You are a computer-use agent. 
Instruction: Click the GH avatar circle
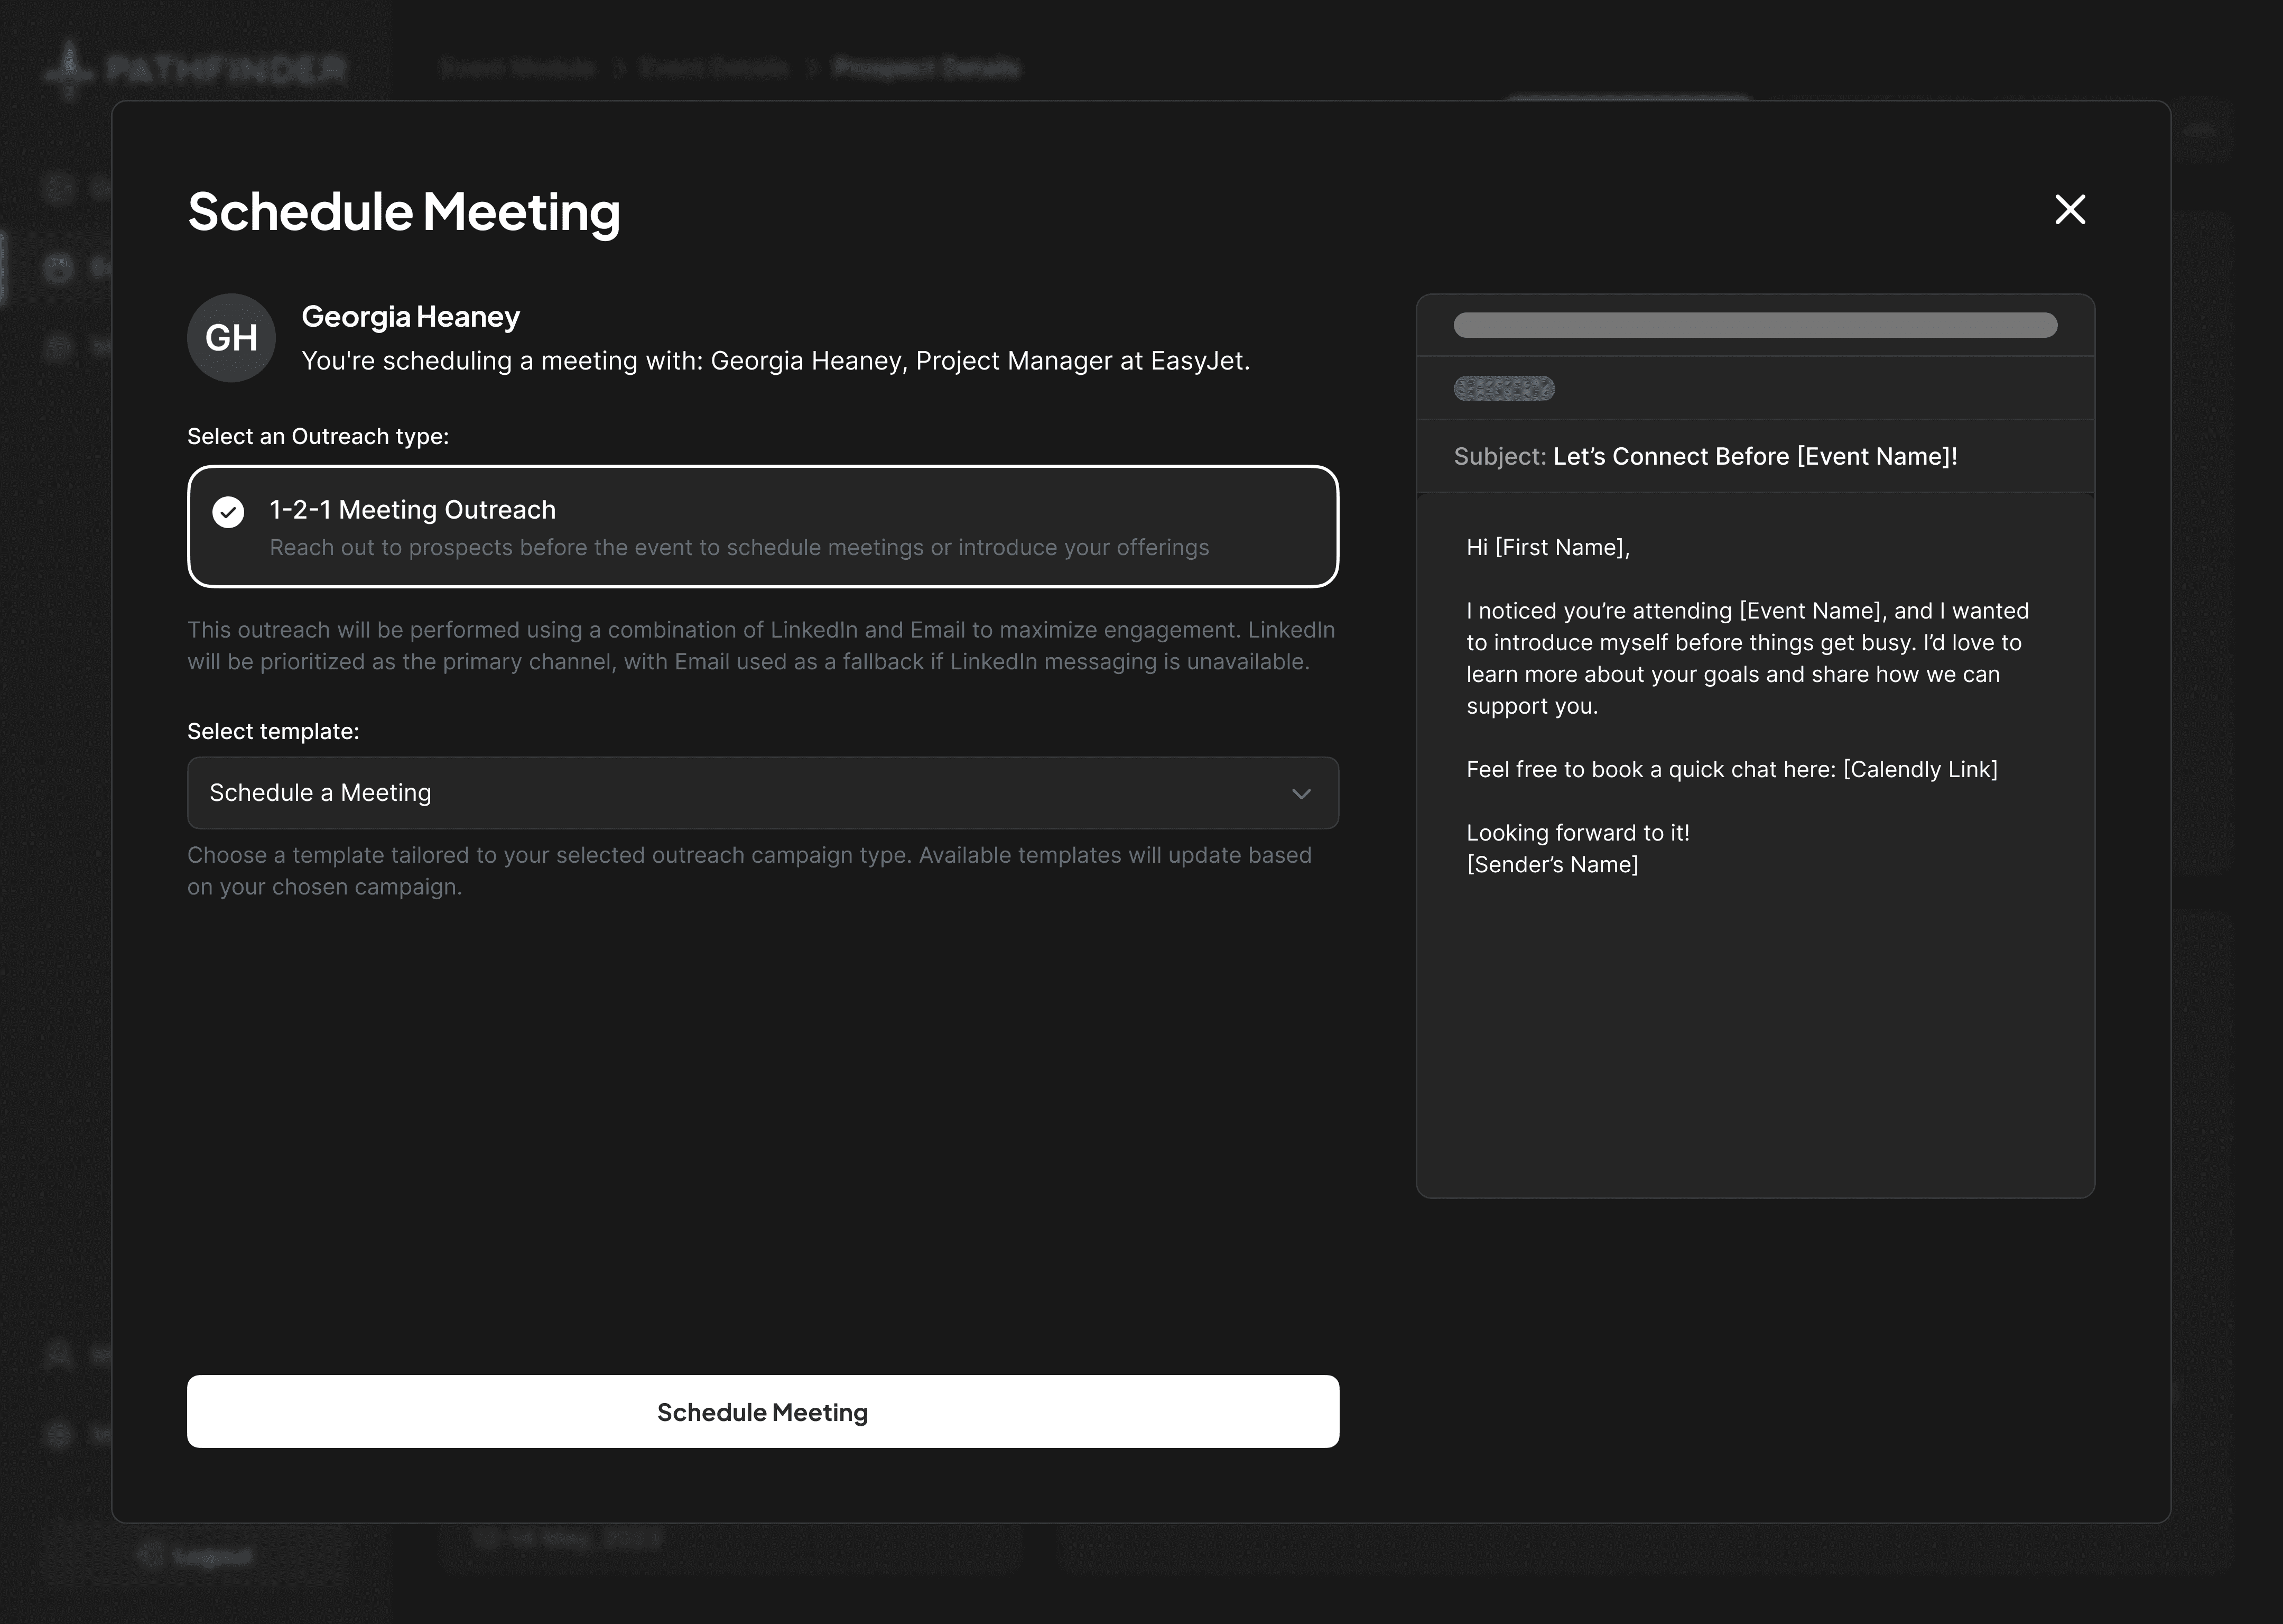231,338
